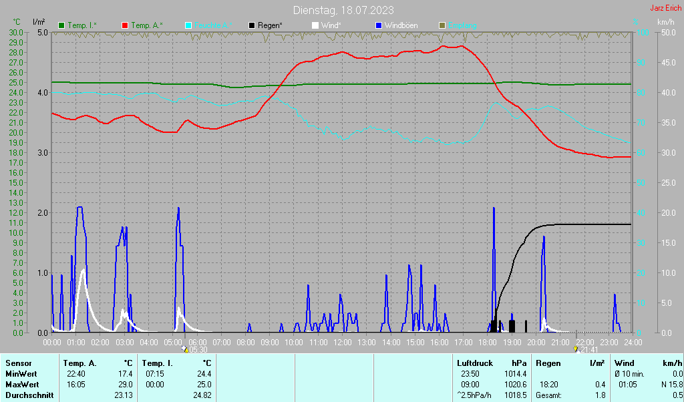Click the black Regen legend swatch
684x402 pixels.
pos(252,26)
